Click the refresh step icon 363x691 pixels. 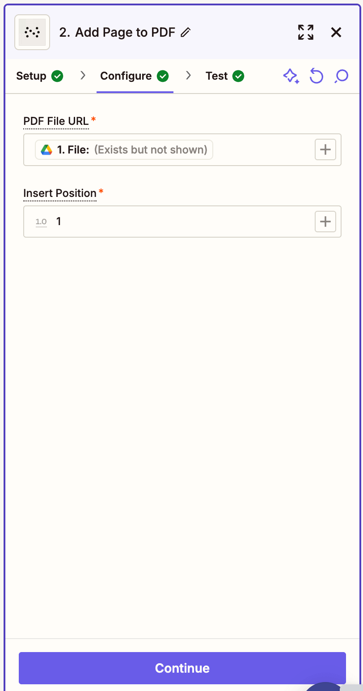click(x=317, y=76)
